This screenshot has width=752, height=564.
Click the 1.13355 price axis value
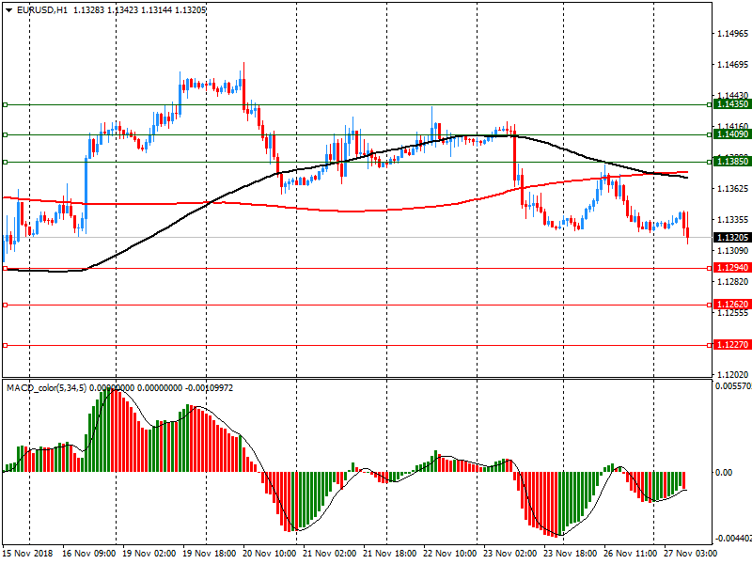[x=733, y=220]
